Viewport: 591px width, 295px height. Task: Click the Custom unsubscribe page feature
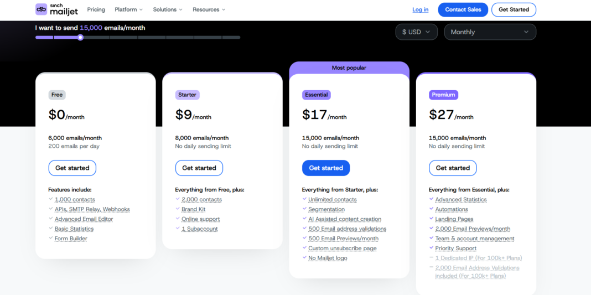point(342,249)
